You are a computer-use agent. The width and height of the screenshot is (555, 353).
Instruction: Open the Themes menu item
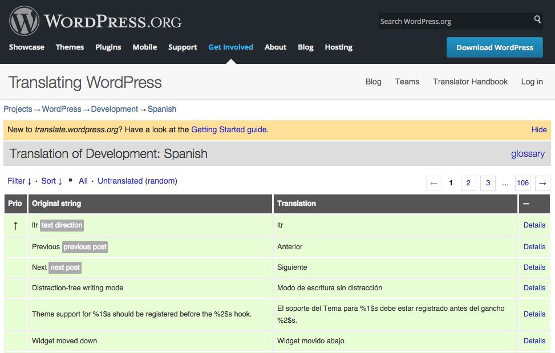click(x=70, y=47)
